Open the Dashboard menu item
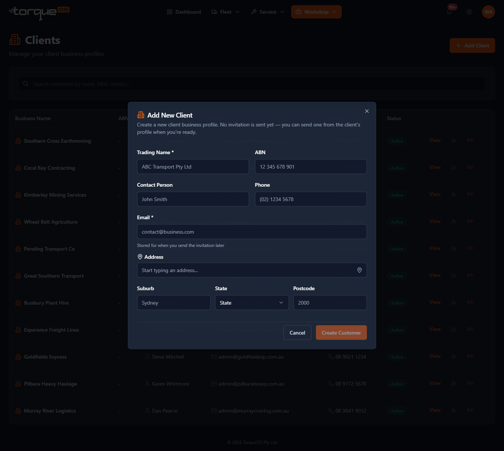Screen dimensions: 504x451 184,12
